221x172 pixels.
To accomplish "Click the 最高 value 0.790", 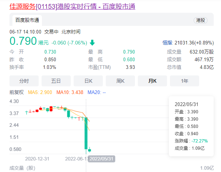I will tap(129, 52).
